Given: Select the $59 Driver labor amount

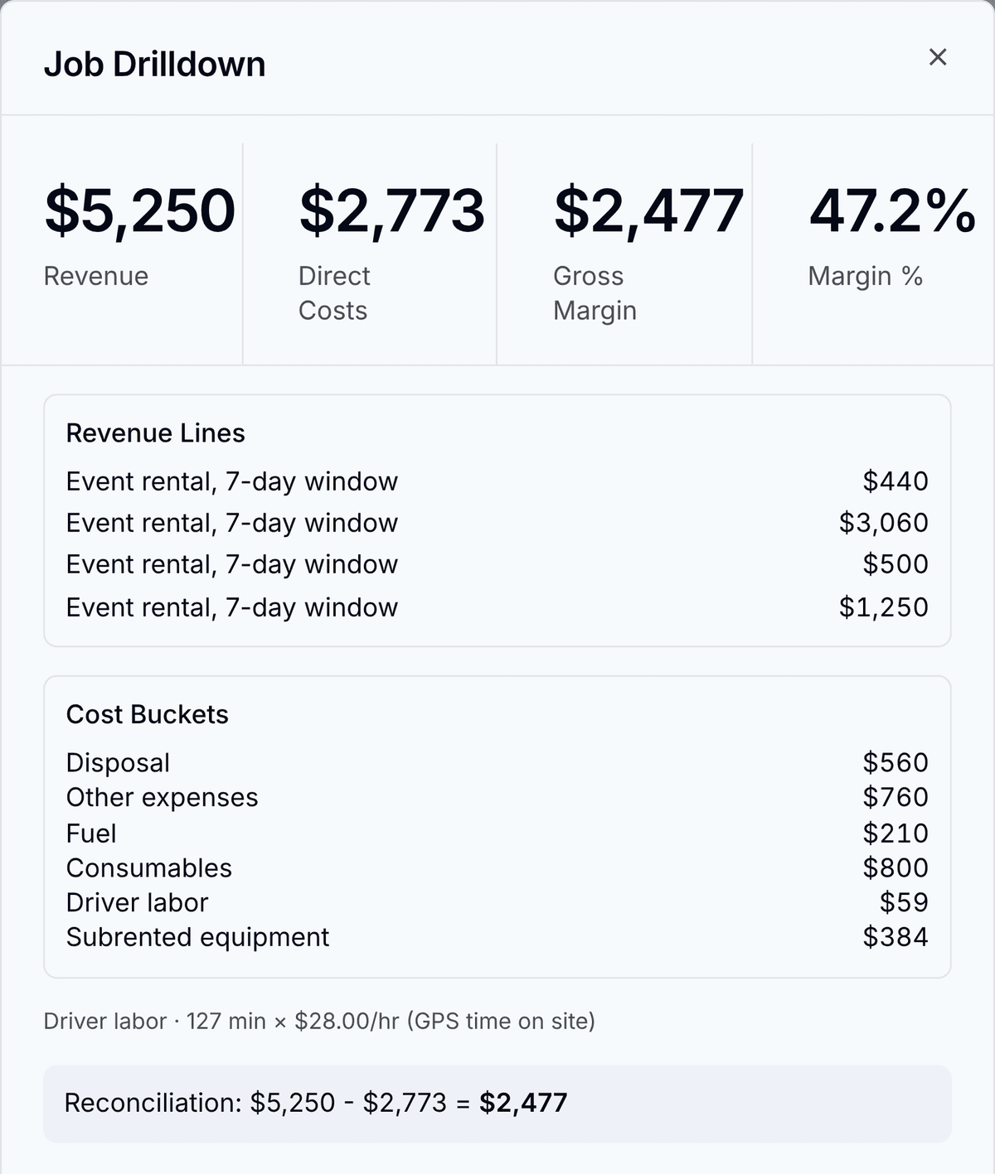Looking at the screenshot, I should tap(904, 902).
